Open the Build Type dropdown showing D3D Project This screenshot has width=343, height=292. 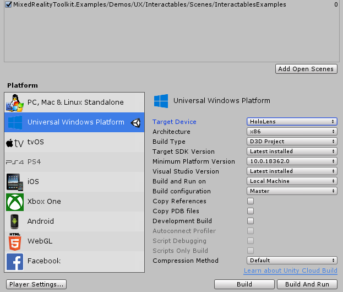pyautogui.click(x=292, y=142)
